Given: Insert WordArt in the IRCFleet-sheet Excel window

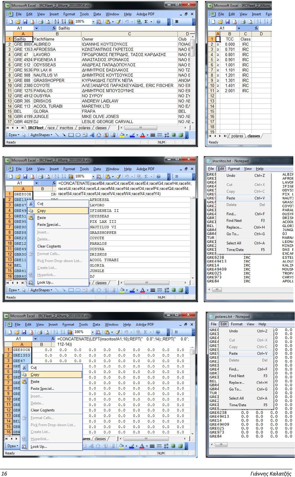Looking at the screenshot, I should point(92,135).
